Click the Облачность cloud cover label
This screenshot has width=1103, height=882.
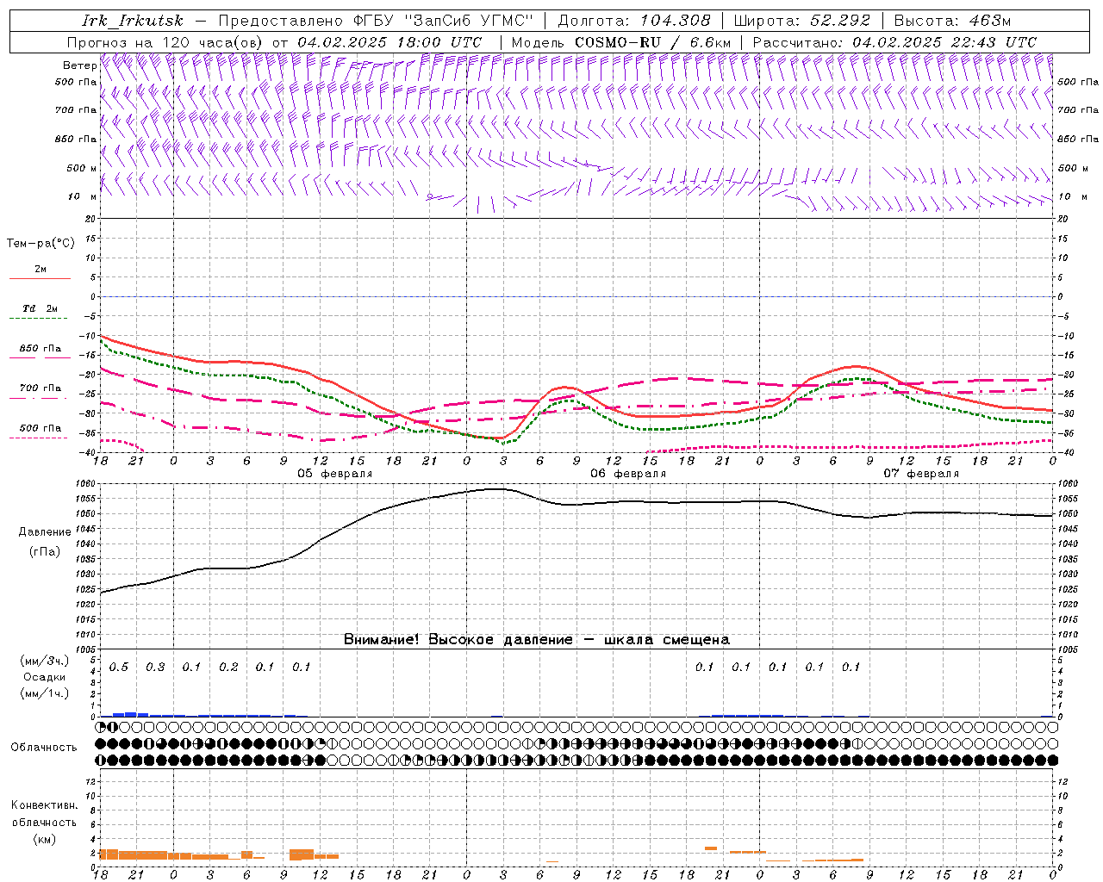tap(44, 747)
